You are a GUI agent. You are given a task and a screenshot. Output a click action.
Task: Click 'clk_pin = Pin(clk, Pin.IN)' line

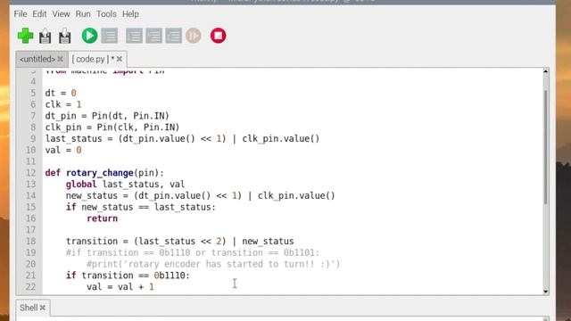click(112, 127)
